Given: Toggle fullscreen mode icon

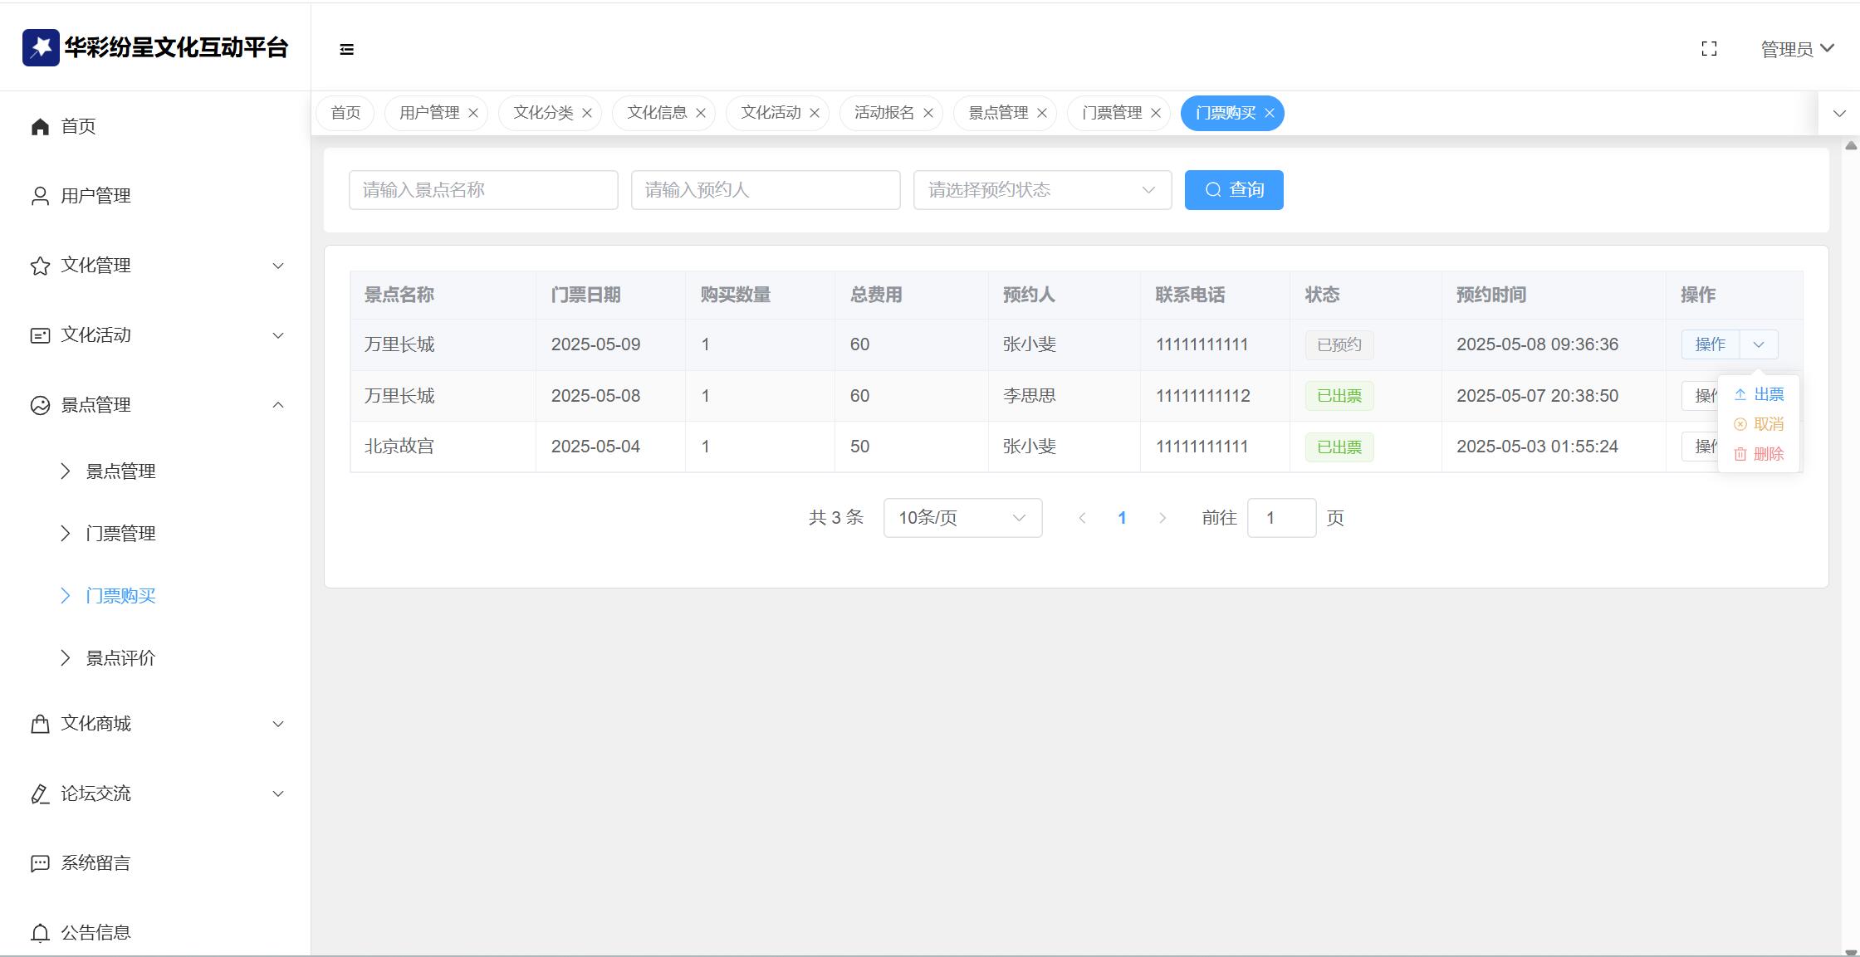Looking at the screenshot, I should pos(1709,50).
